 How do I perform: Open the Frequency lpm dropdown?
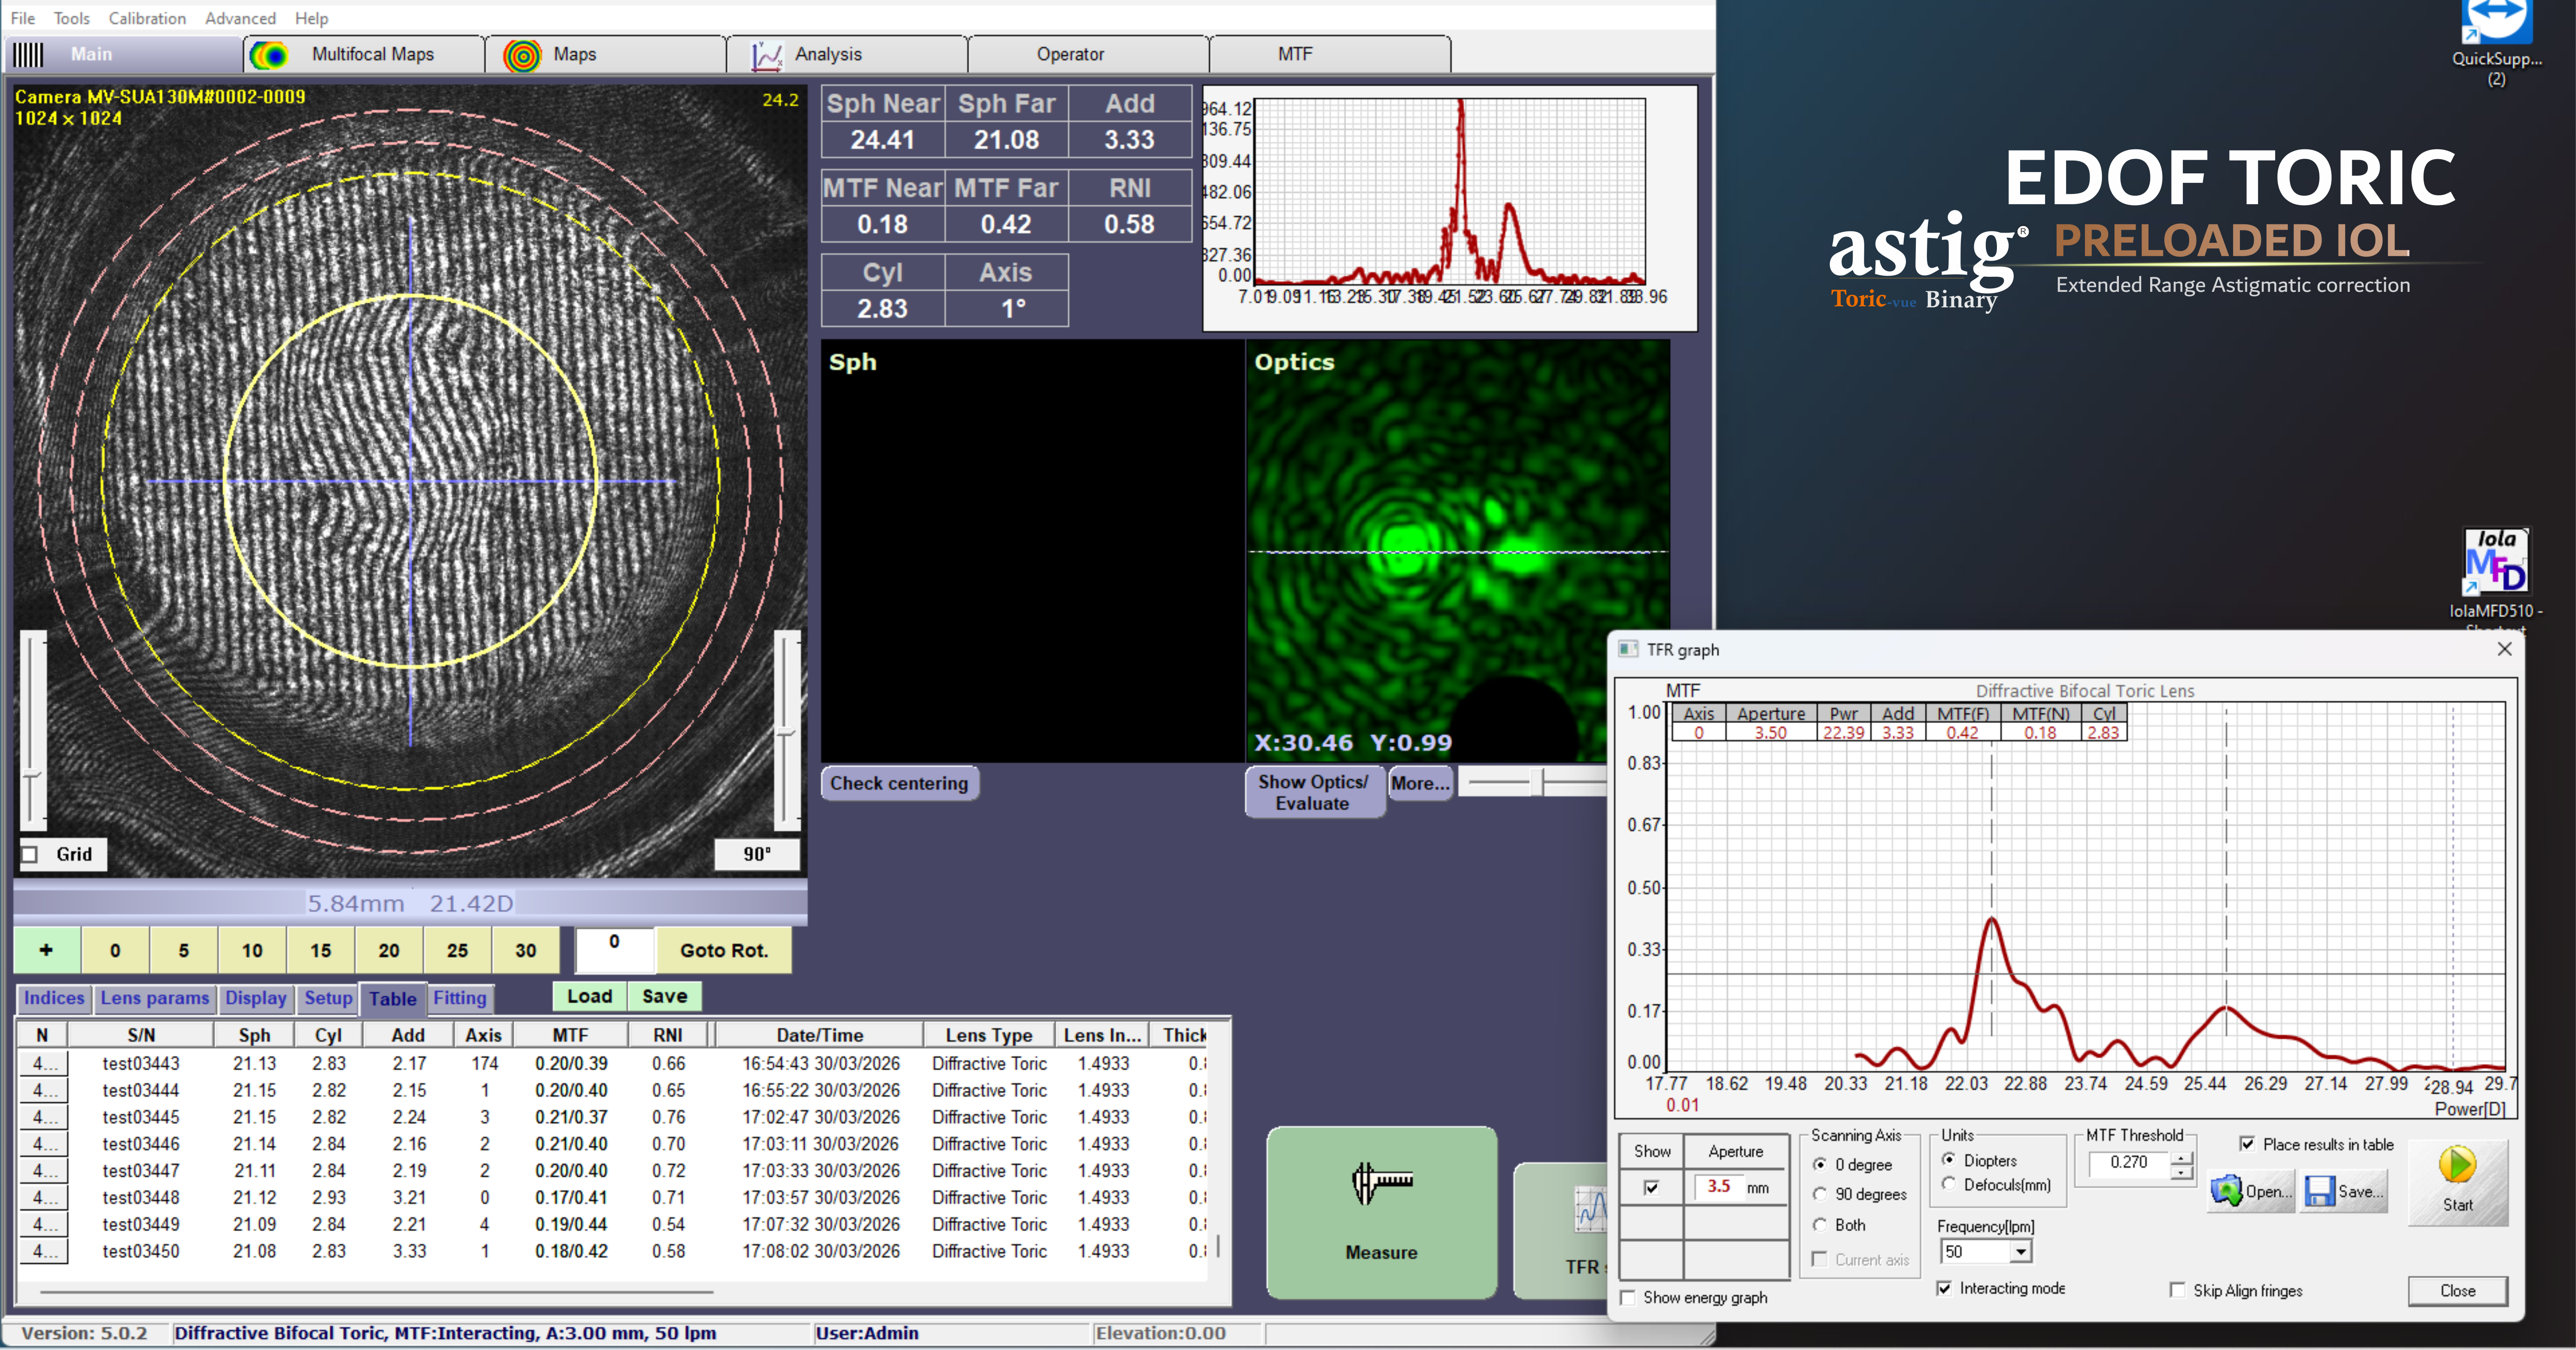coord(2021,1252)
